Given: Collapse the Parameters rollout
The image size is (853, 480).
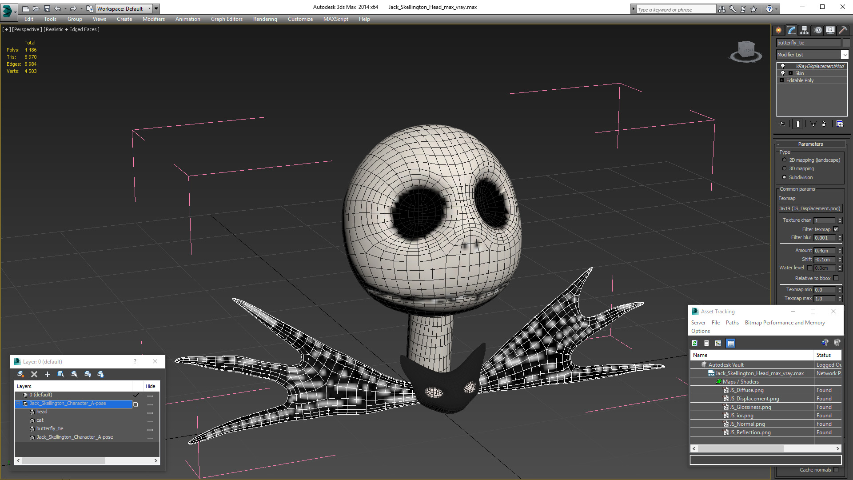Looking at the screenshot, I should click(x=810, y=144).
